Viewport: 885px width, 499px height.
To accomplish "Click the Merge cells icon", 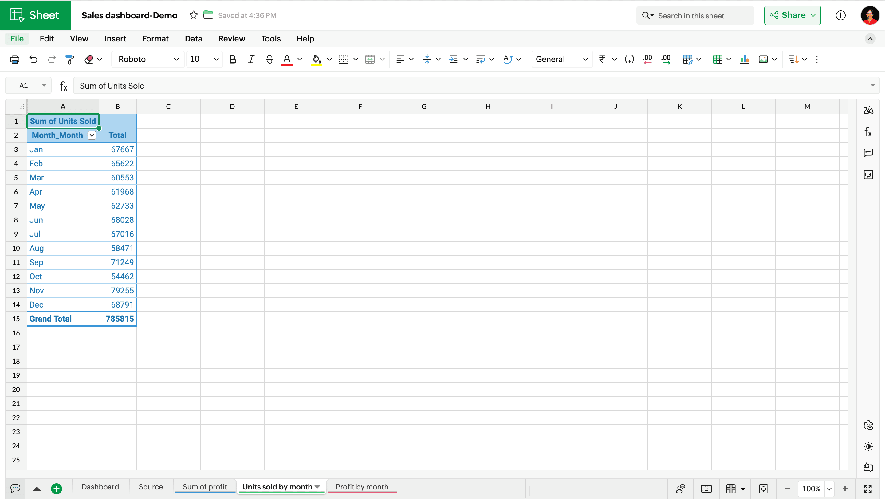I will [x=370, y=59].
